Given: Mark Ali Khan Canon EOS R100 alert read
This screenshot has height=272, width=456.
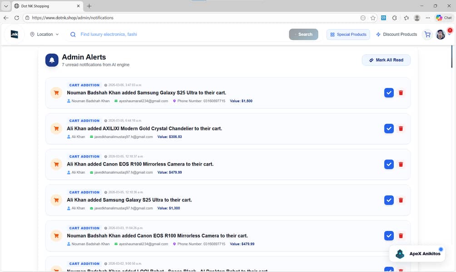Looking at the screenshot, I should [x=389, y=164].
